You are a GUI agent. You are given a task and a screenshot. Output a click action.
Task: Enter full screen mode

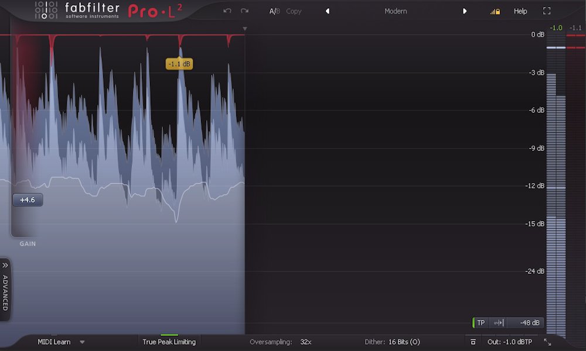[547, 11]
